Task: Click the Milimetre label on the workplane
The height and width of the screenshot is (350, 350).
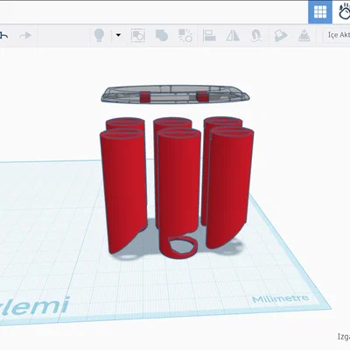Action: pyautogui.click(x=281, y=299)
